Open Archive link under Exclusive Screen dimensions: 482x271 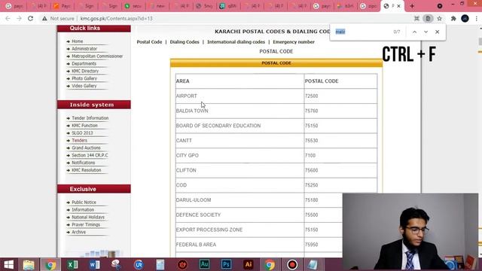tap(78, 232)
